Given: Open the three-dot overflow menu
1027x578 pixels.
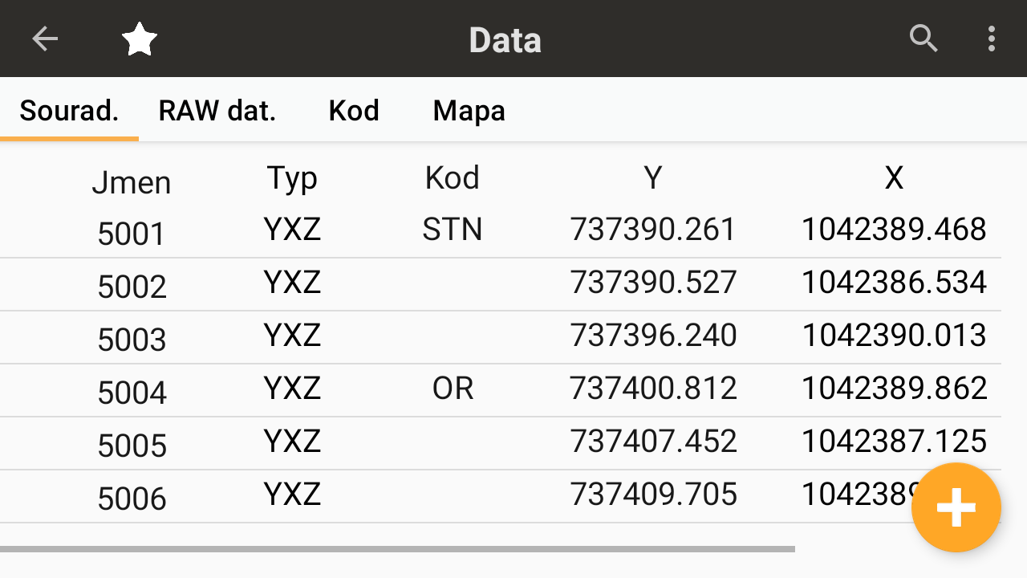Looking at the screenshot, I should point(992,39).
